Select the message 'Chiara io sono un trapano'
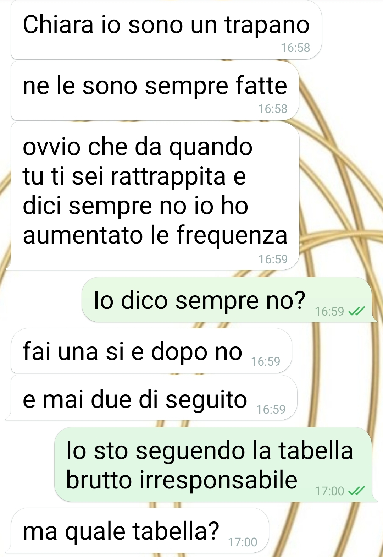Viewport: 383px width, 557px height. tap(166, 30)
